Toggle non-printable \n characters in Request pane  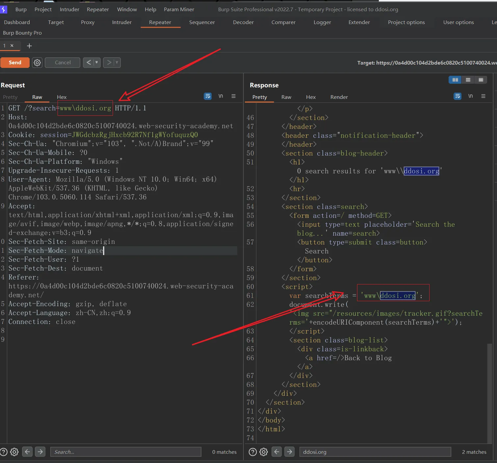221,96
